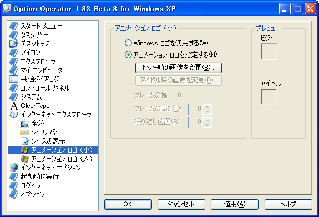
Task: Click the Windows flag icon for アニメーション ロゴ (大)
Action: point(24,159)
